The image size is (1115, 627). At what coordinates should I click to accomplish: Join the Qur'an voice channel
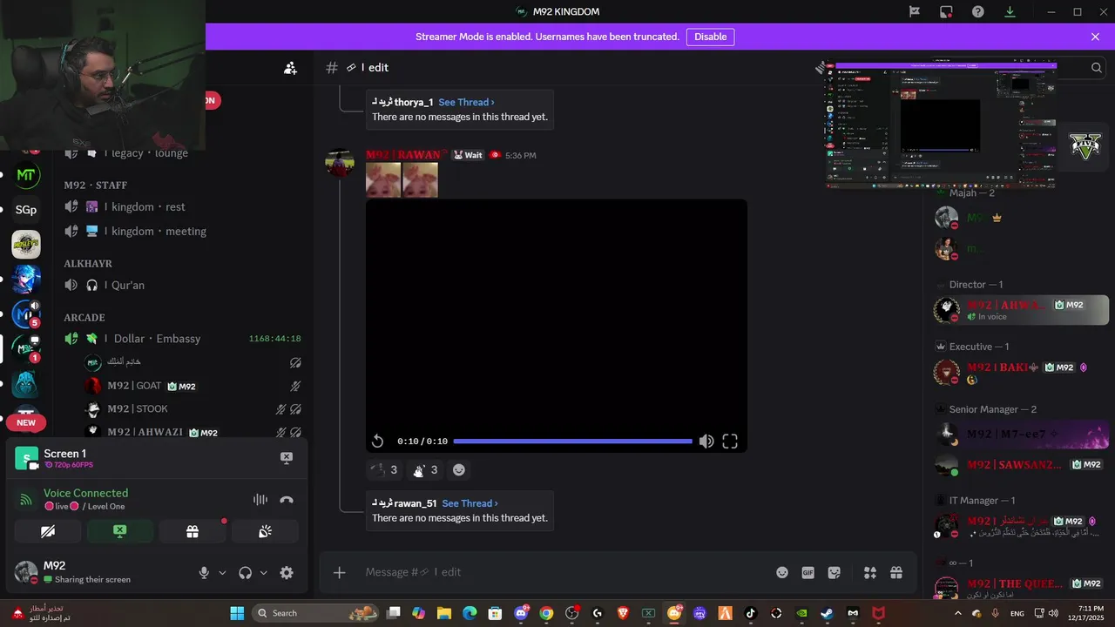click(x=181, y=285)
